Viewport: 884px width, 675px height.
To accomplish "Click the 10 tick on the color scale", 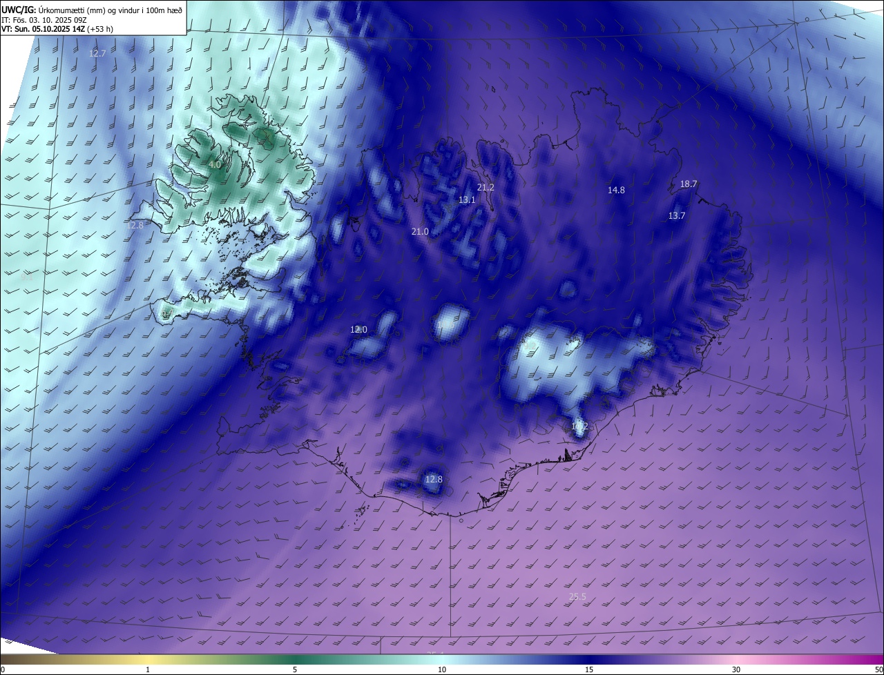I will [442, 669].
